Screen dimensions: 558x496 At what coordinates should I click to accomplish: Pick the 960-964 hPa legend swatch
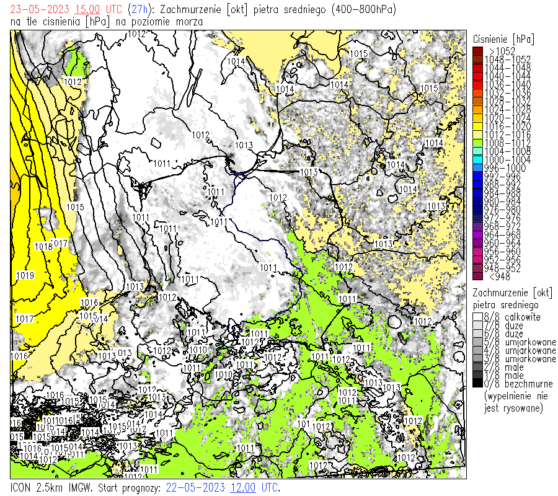(477, 244)
